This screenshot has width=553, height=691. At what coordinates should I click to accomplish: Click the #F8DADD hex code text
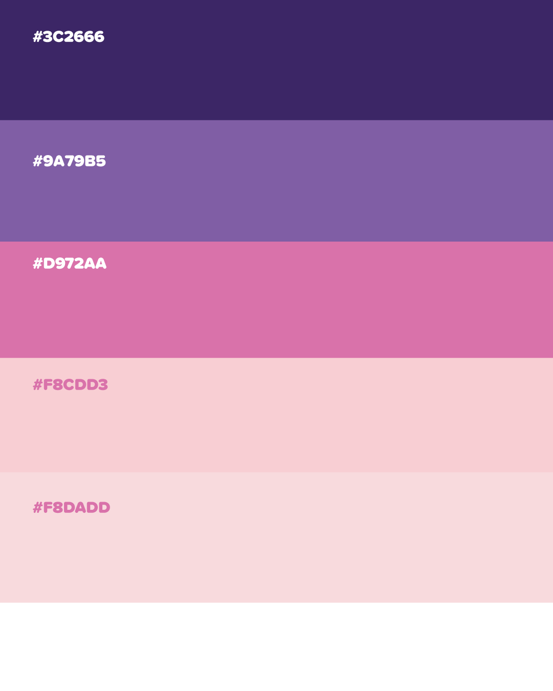pos(71,508)
